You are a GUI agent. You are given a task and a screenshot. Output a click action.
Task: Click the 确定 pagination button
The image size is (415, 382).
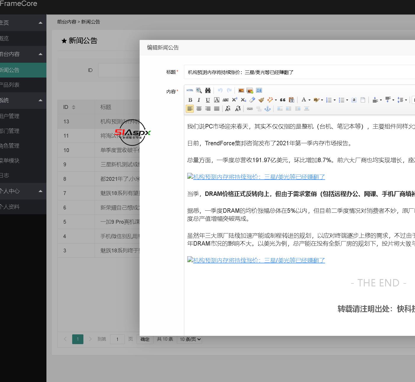point(145,339)
